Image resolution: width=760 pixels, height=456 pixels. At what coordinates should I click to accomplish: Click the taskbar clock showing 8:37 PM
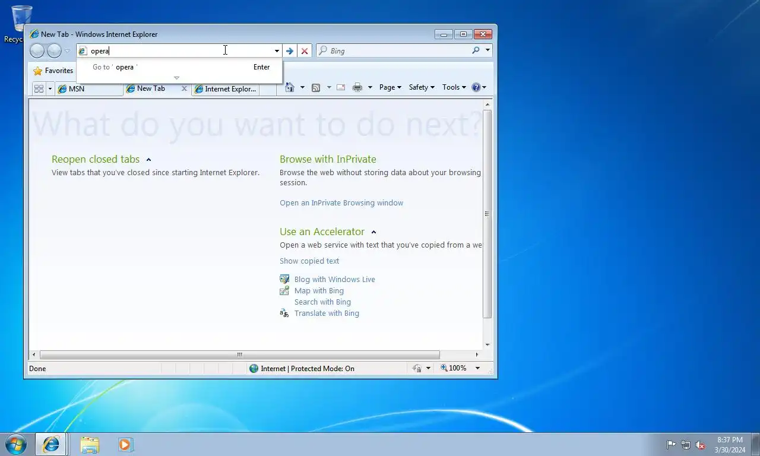click(730, 445)
